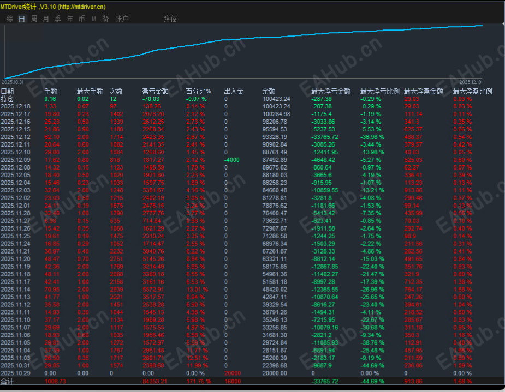Viewport: 505px width, 392px height.
Task: Click the 出入金 column header
Action: click(234, 92)
